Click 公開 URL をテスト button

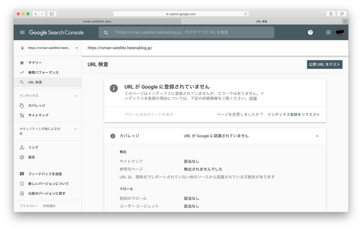pyautogui.click(x=325, y=65)
